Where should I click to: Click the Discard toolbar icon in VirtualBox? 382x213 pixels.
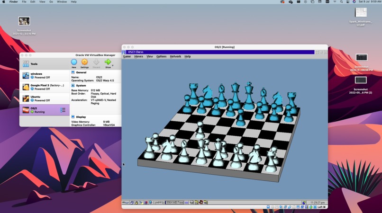pyautogui.click(x=96, y=63)
